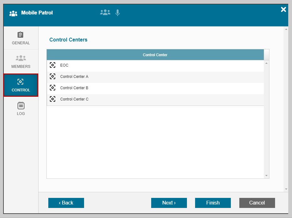Click the Mobile Patrol title text
Image resolution: width=292 pixels, height=218 pixels.
[x=37, y=13]
